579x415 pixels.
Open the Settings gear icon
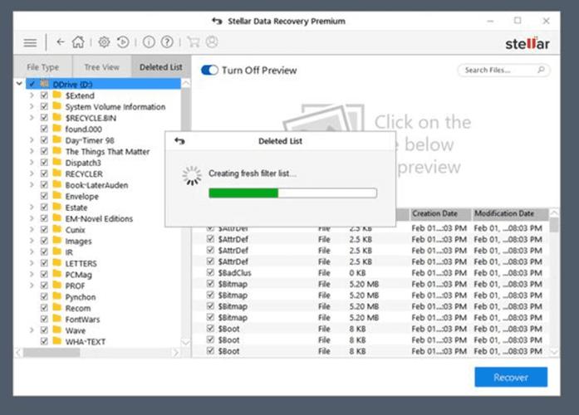104,42
